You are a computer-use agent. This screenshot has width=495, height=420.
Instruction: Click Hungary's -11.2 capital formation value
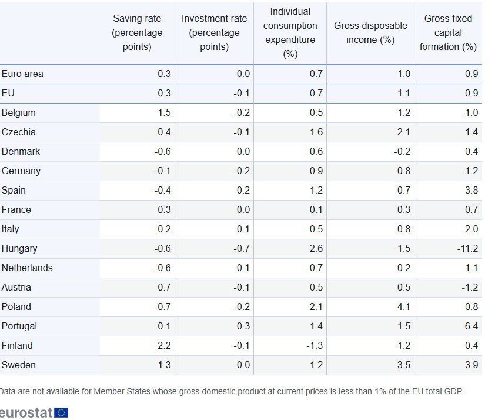click(x=469, y=249)
